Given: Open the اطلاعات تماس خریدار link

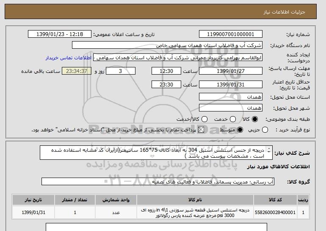Looking at the screenshot, I should [69, 58].
